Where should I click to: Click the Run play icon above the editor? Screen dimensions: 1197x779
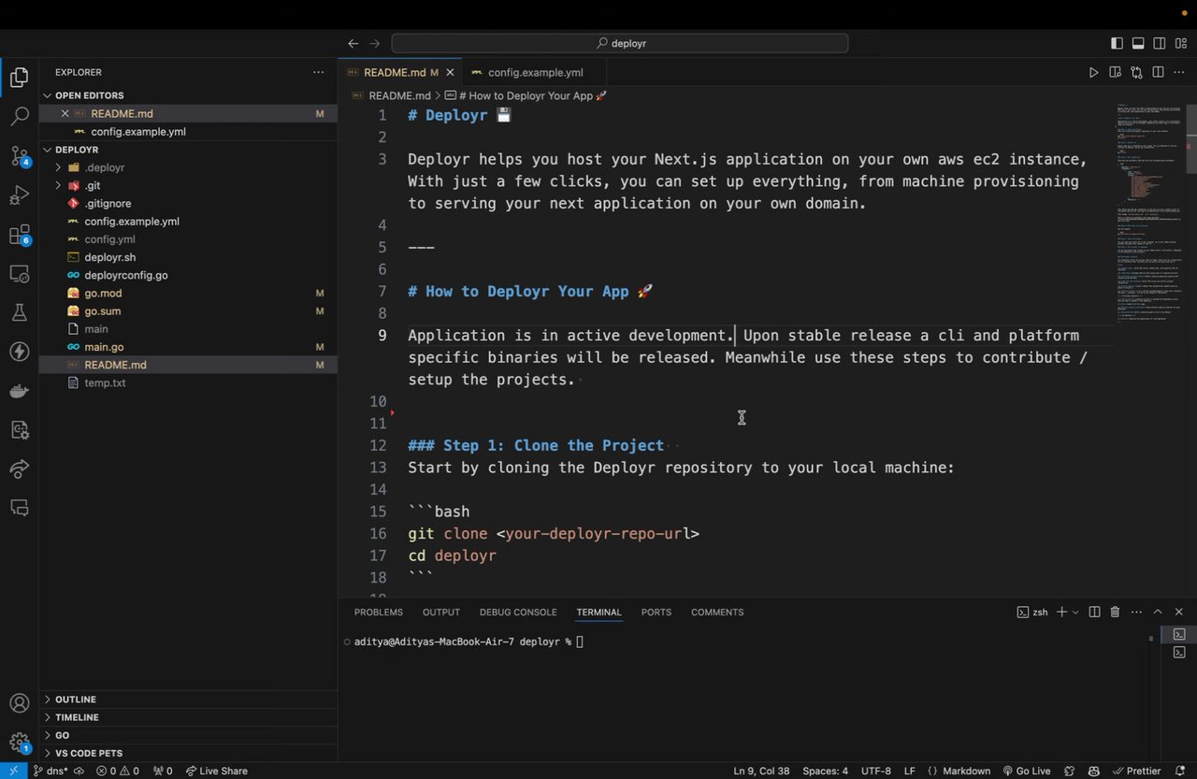(x=1093, y=72)
